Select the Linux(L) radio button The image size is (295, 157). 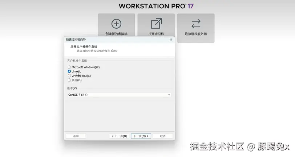(x=69, y=71)
